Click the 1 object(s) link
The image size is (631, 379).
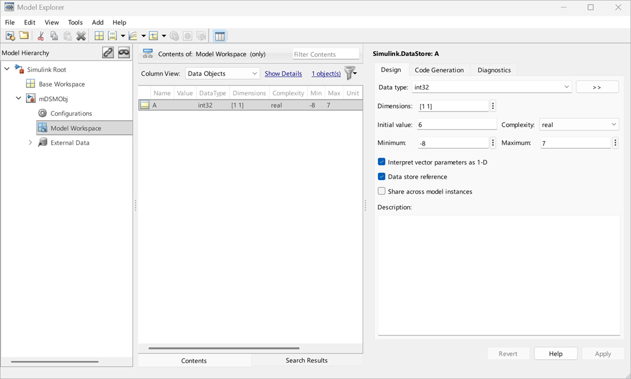click(326, 74)
